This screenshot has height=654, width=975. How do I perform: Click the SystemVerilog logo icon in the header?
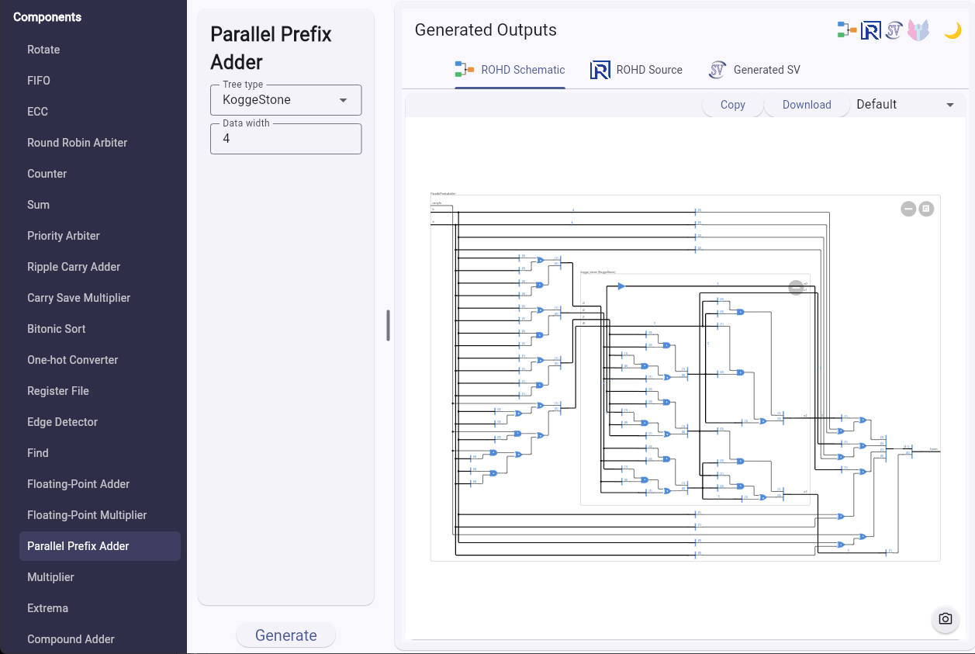pos(894,30)
